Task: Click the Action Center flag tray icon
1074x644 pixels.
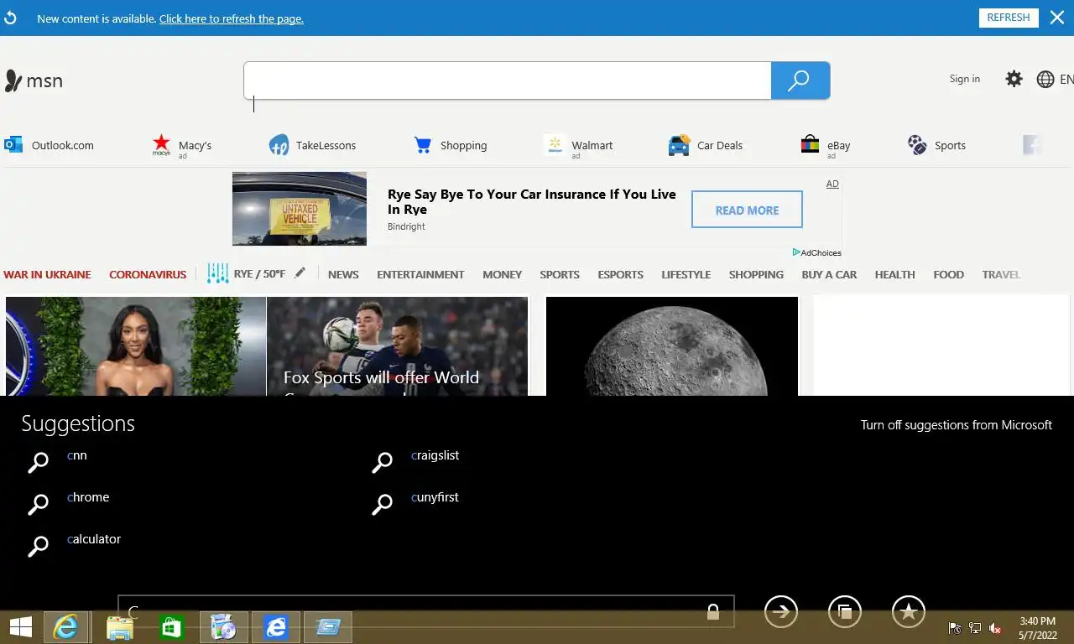Action: tap(955, 628)
